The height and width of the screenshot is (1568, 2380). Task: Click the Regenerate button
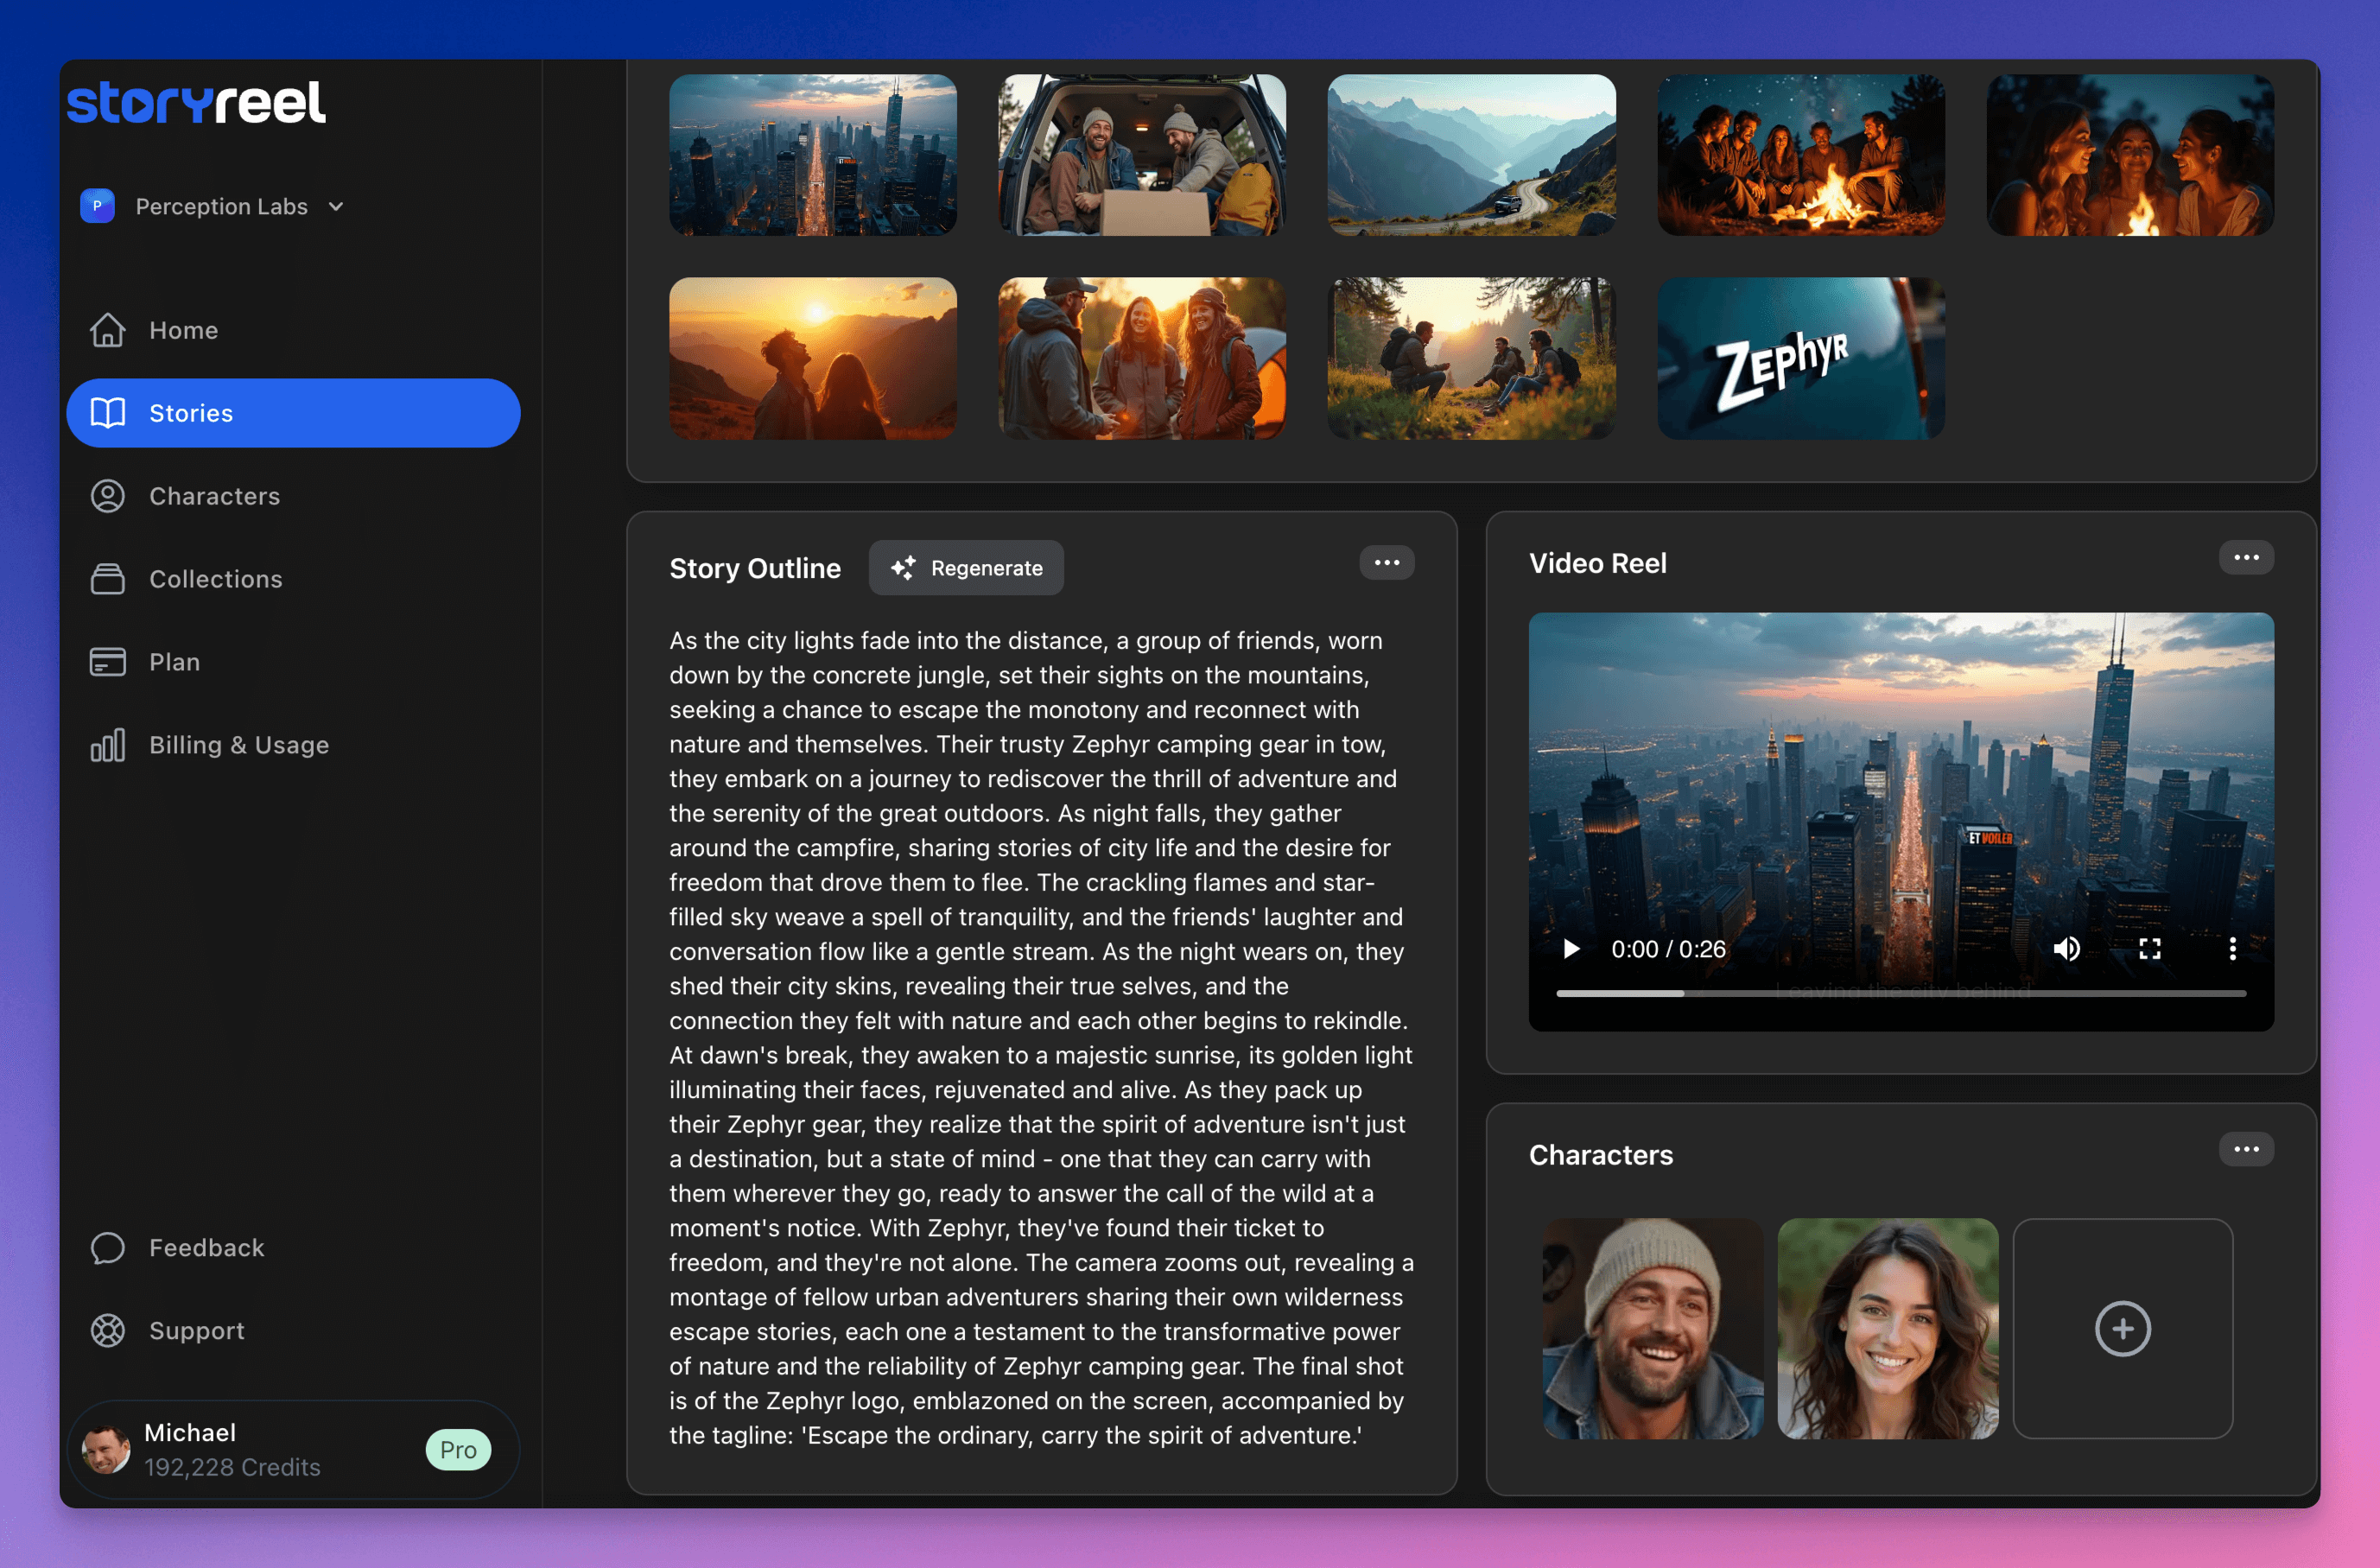click(x=966, y=567)
